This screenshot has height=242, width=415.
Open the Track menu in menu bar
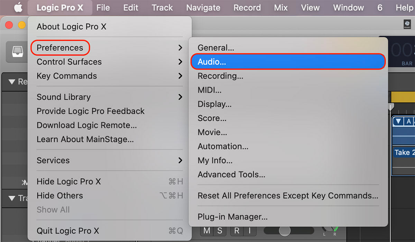[162, 8]
